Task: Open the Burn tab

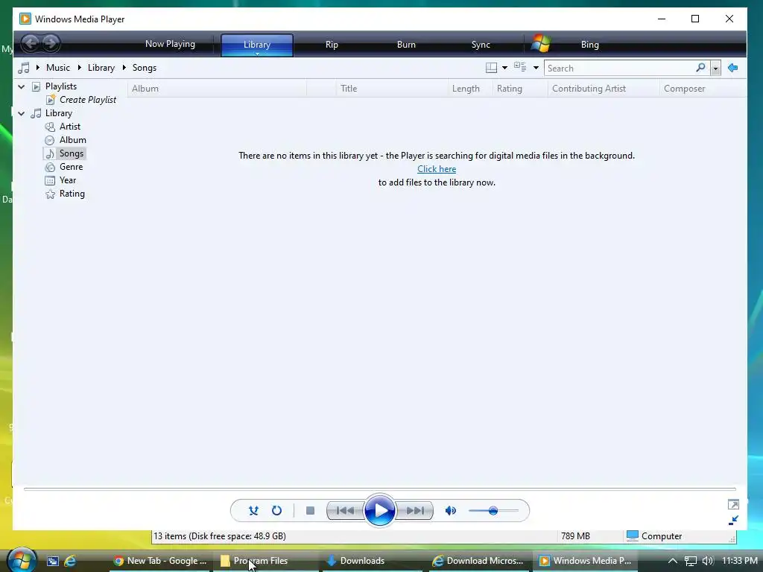Action: pyautogui.click(x=406, y=44)
